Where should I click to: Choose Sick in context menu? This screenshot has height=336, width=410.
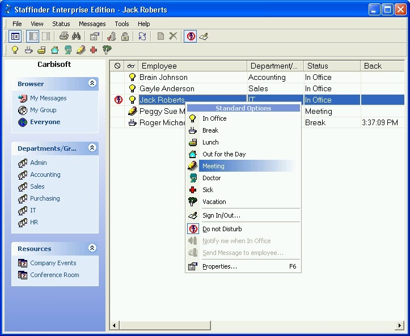(x=243, y=190)
